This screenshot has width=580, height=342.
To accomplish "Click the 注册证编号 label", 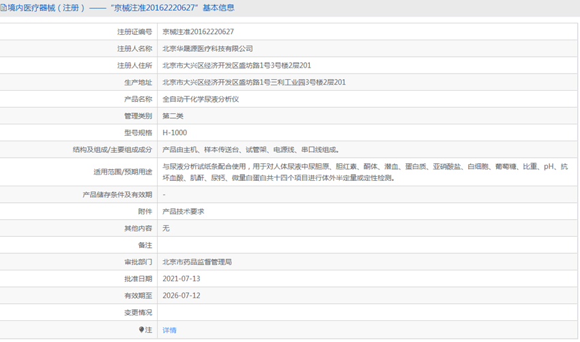I will pyautogui.click(x=134, y=32).
